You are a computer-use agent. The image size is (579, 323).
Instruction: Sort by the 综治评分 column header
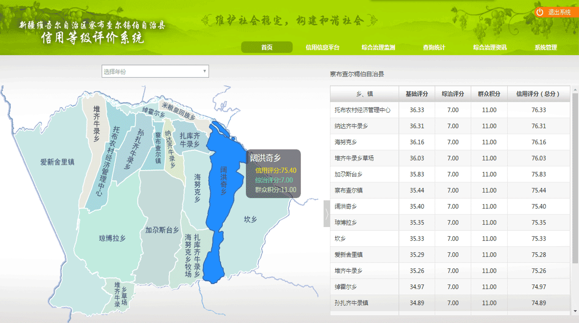click(453, 94)
